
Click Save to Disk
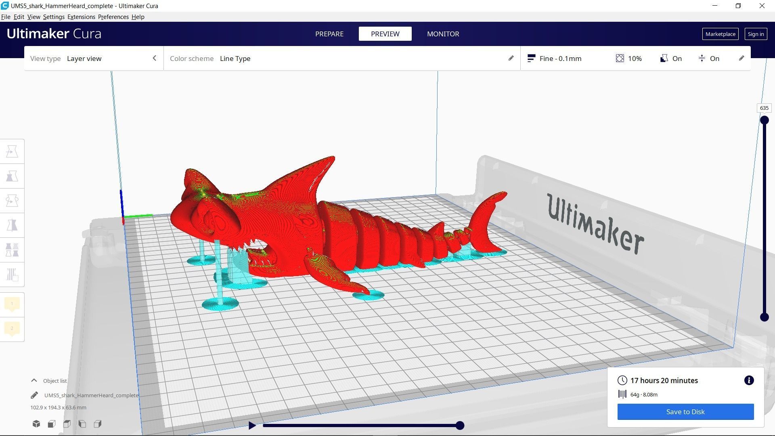685,412
